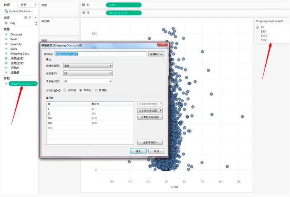290x197 pixels.
Task: Open the pane options arrow beside 分析
Action: point(35,5)
